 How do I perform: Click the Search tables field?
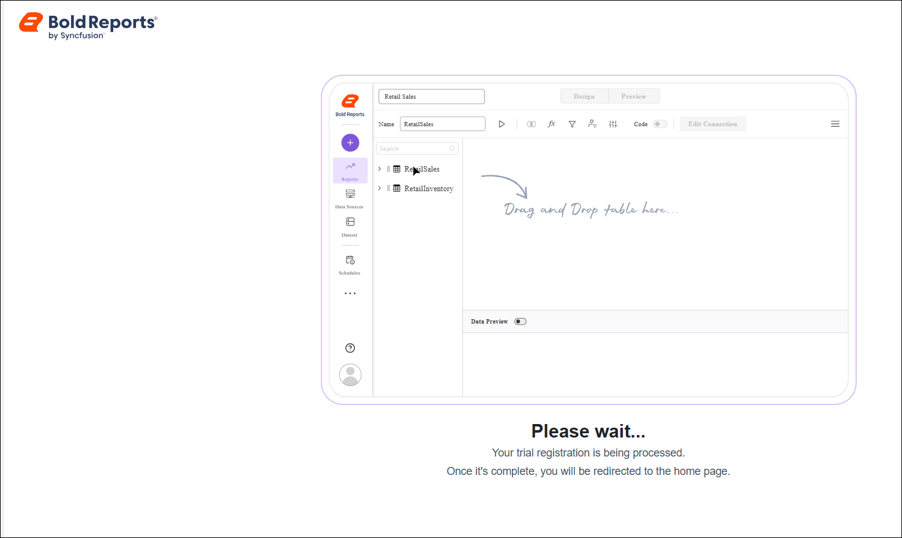pyautogui.click(x=417, y=148)
